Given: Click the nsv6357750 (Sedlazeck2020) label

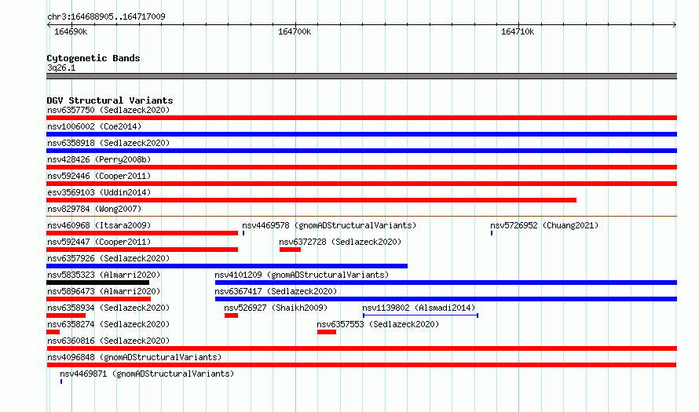Looking at the screenshot, I should pyautogui.click(x=108, y=110).
